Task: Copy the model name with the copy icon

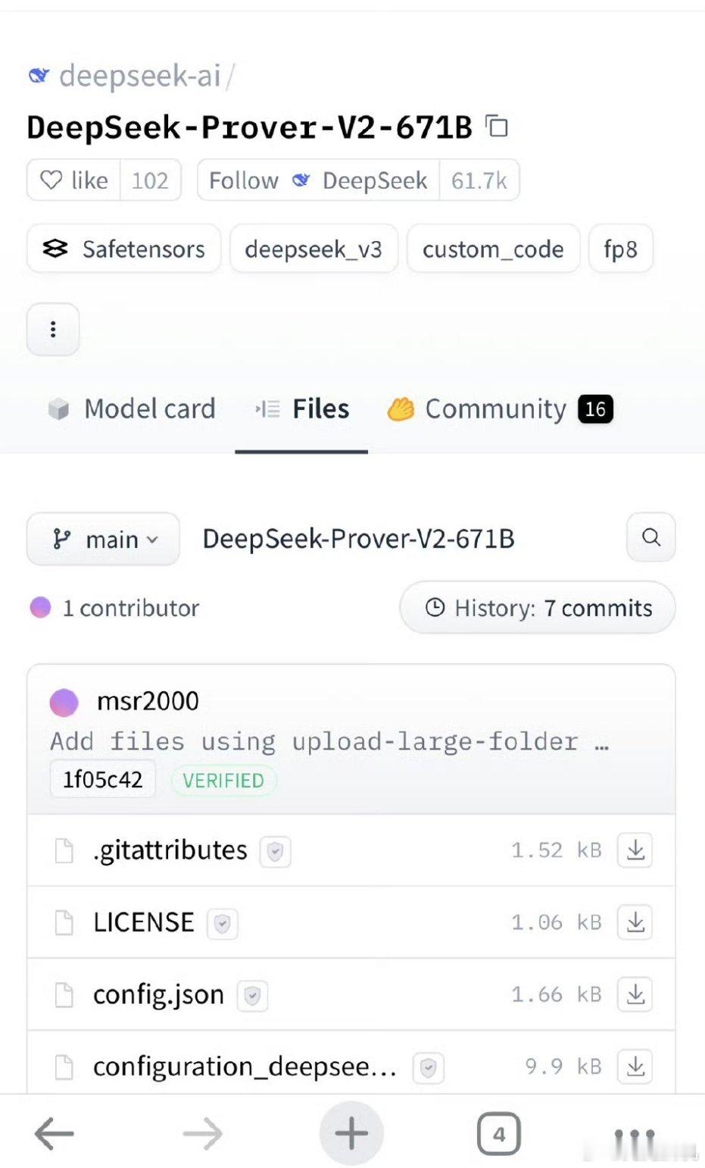Action: (497, 126)
